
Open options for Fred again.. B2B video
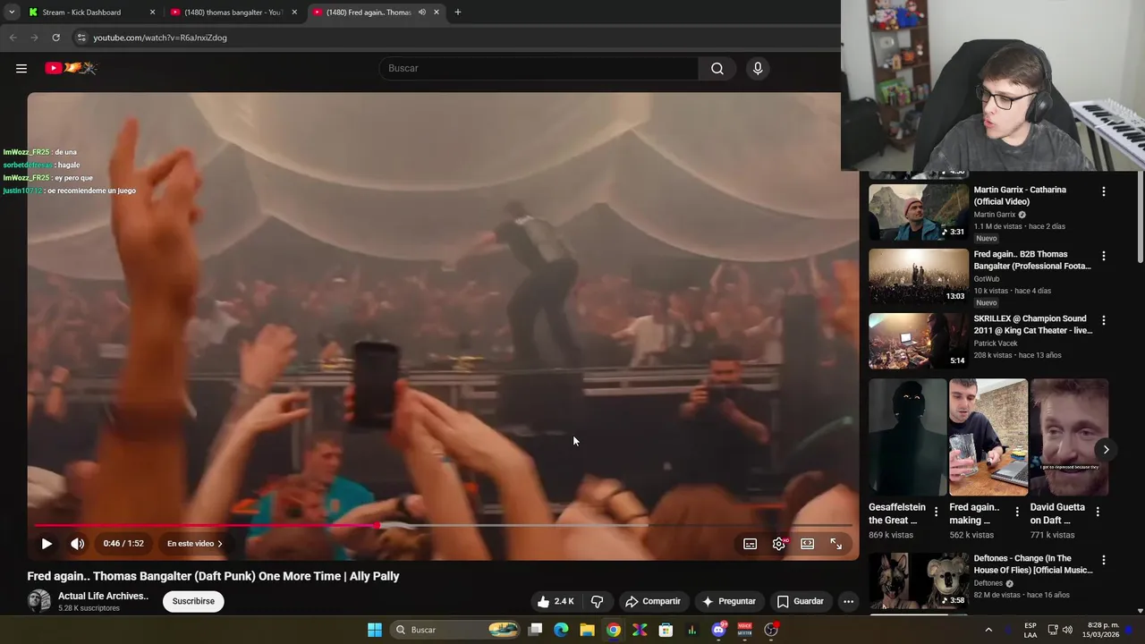[x=1103, y=256]
